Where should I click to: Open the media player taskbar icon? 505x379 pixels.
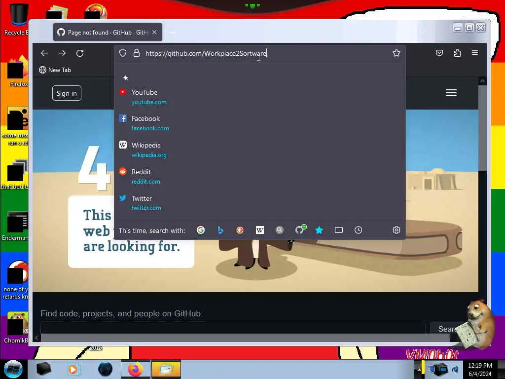click(x=73, y=369)
